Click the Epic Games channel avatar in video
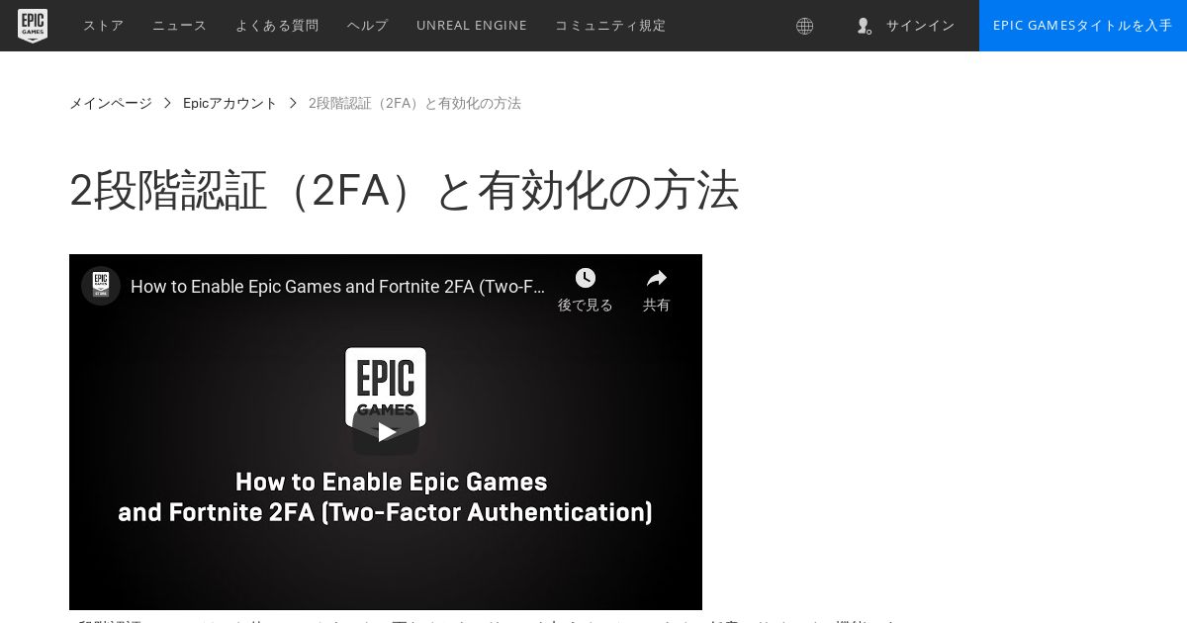1187x623 pixels. point(101,286)
